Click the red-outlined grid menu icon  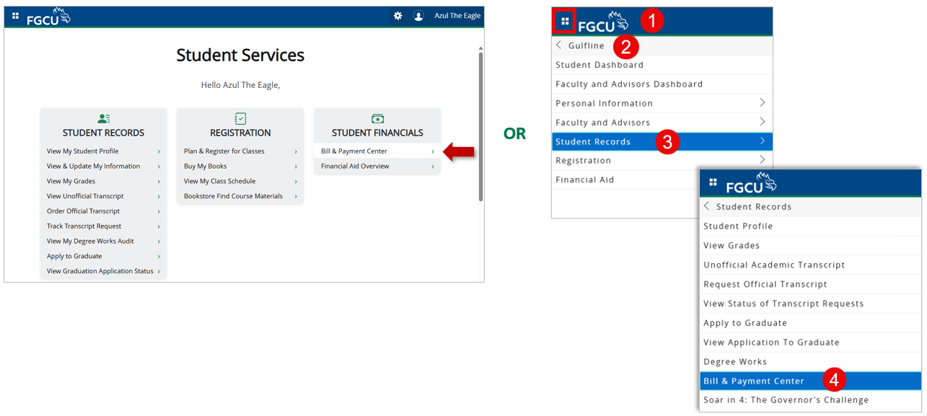pyautogui.click(x=565, y=22)
